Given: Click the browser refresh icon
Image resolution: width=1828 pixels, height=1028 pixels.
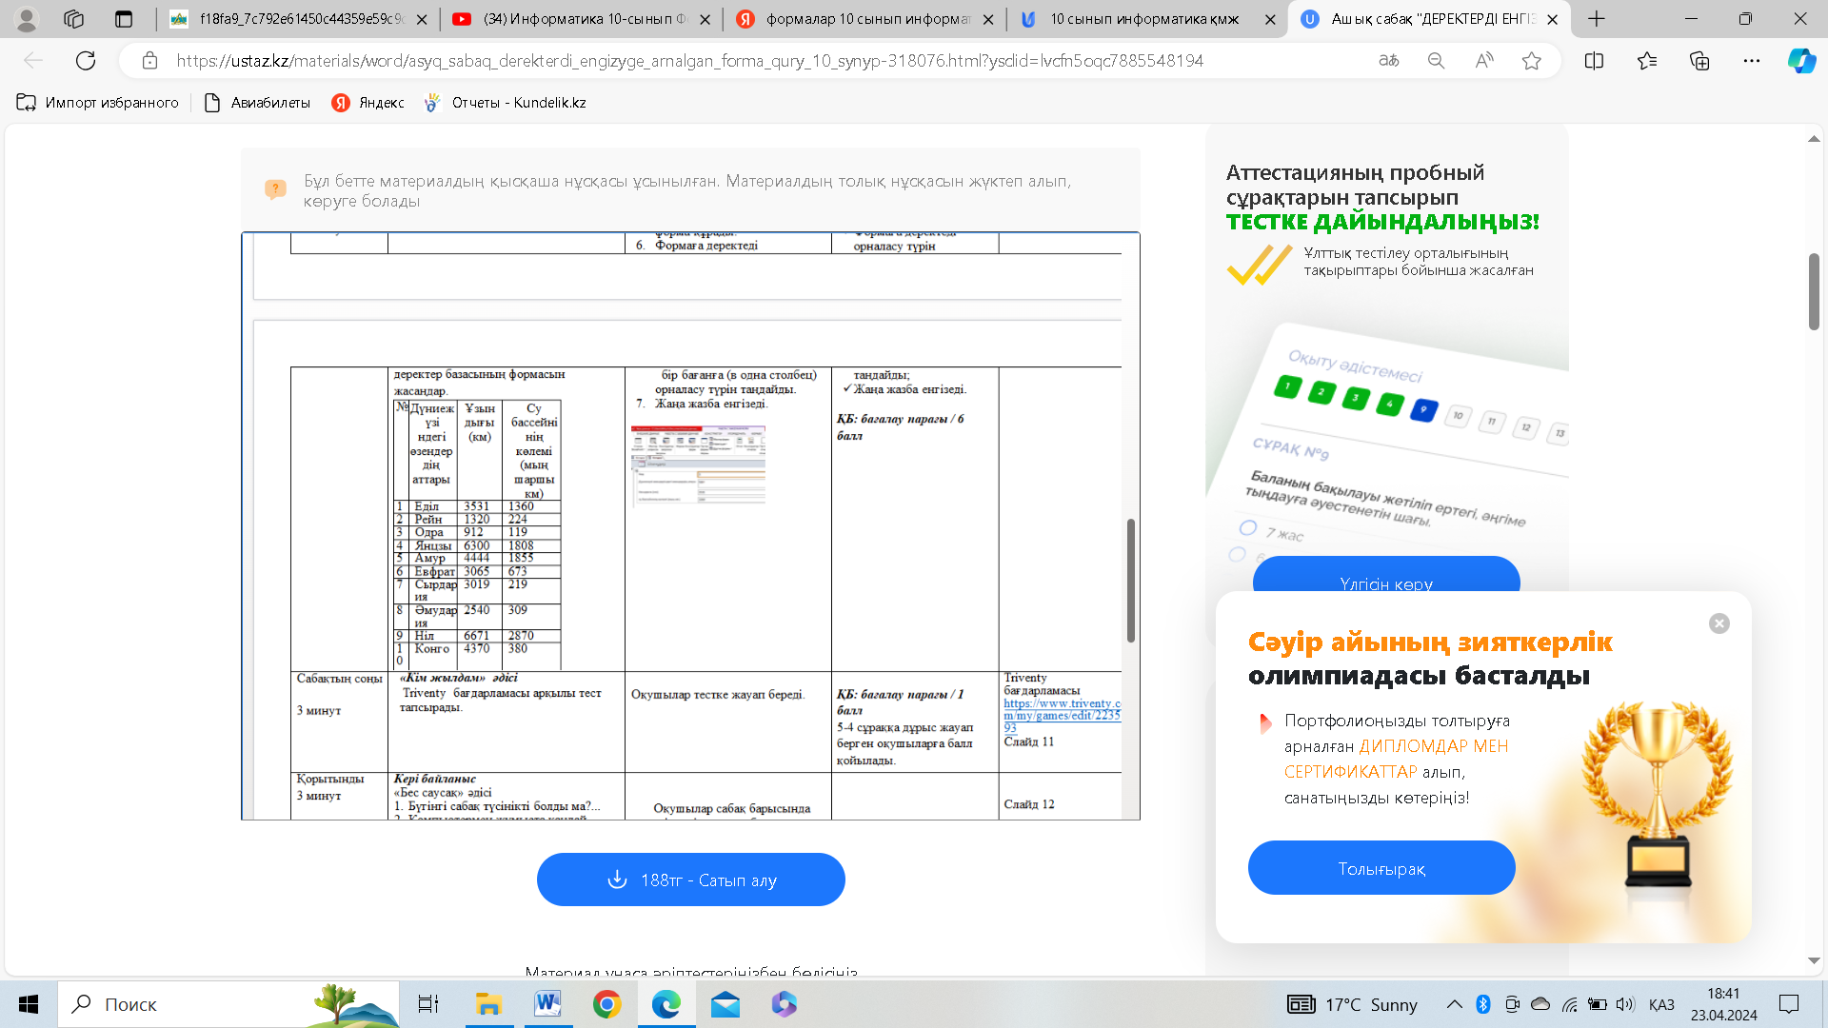Looking at the screenshot, I should tap(86, 61).
